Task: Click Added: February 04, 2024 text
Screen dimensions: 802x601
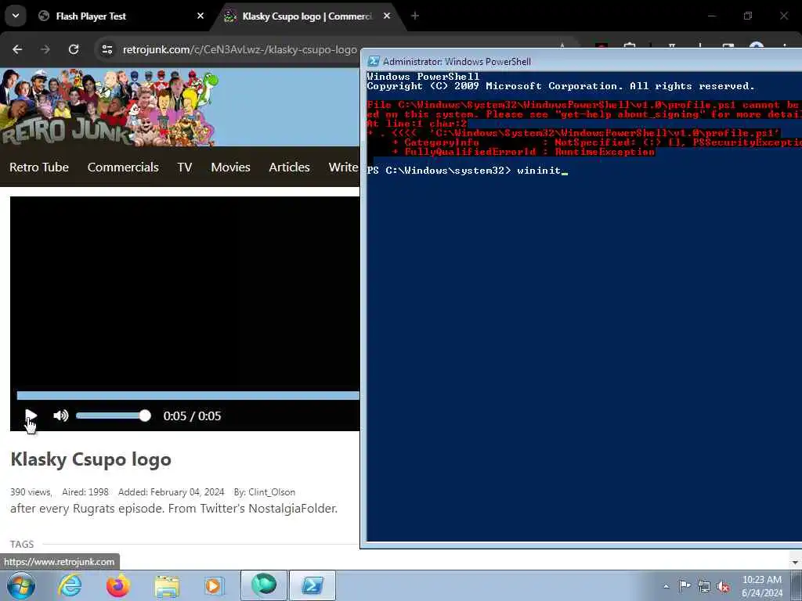Action: [x=172, y=492]
